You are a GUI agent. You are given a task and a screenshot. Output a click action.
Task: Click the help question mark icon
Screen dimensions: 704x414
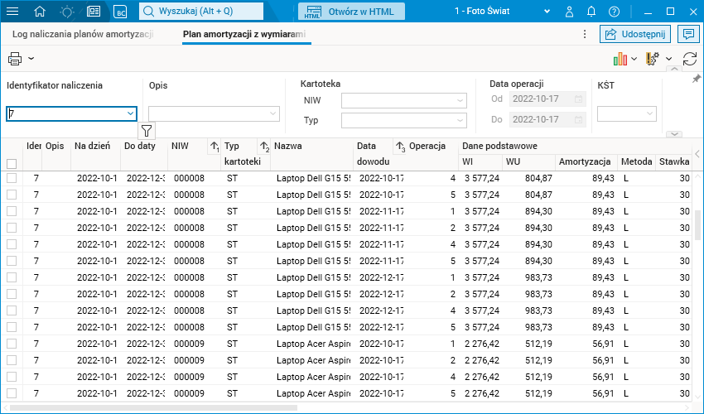[x=614, y=12]
